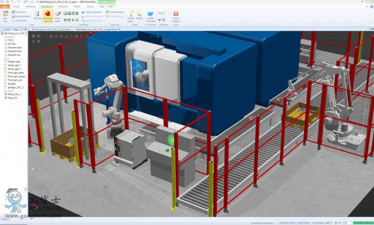This screenshot has width=374, height=225.
Task: Toggle the Point Light_red bulb icon
Action: [6, 80]
